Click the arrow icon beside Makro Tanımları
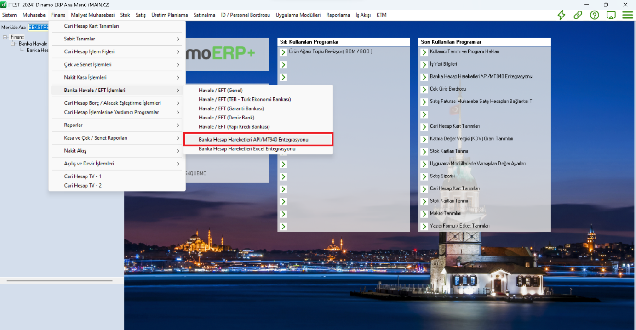This screenshot has height=330, width=636. [424, 214]
